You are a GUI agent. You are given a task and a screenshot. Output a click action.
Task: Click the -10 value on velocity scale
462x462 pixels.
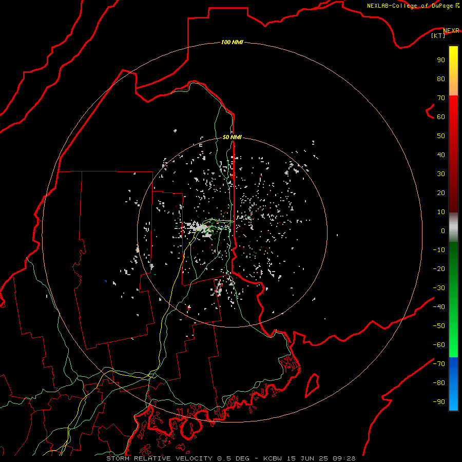pos(439,250)
